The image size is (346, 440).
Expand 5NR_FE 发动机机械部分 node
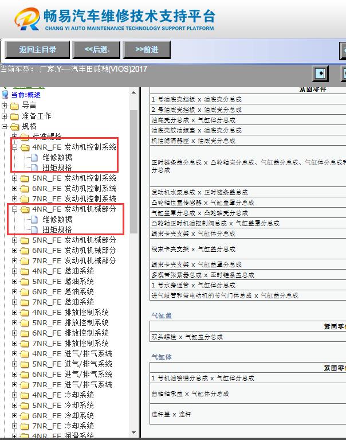14,240
